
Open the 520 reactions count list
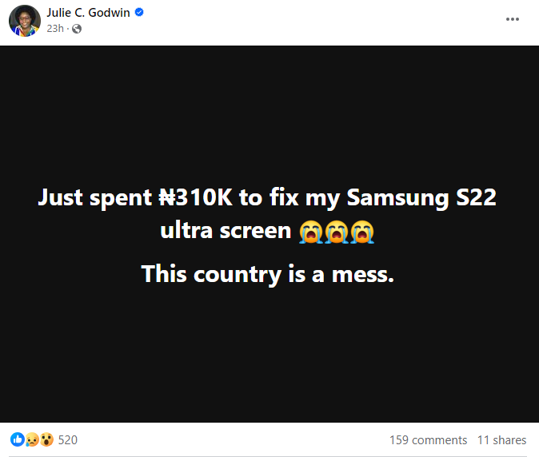click(68, 440)
